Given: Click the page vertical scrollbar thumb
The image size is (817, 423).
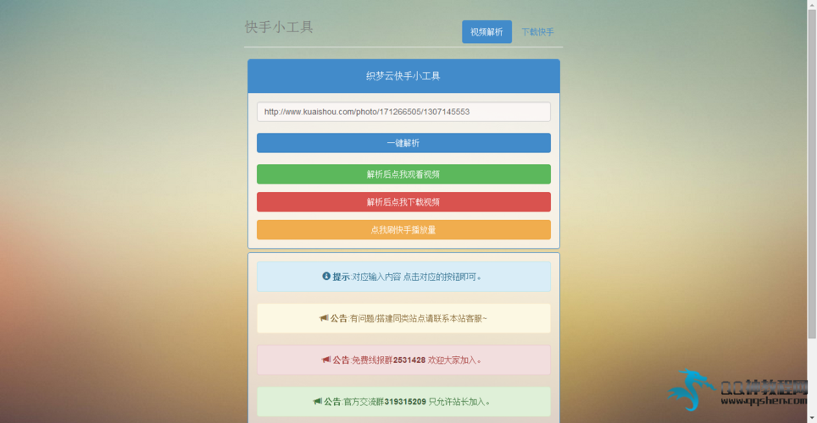Looking at the screenshot, I should [812, 173].
